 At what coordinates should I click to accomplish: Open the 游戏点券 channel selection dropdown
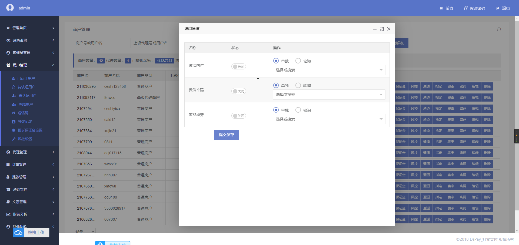[329, 119]
